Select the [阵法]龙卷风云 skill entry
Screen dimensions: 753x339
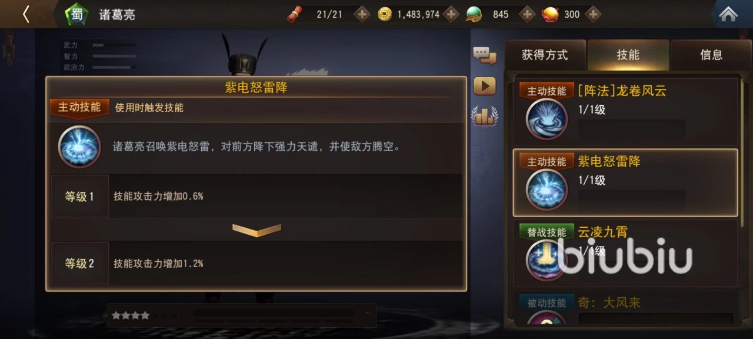(625, 112)
